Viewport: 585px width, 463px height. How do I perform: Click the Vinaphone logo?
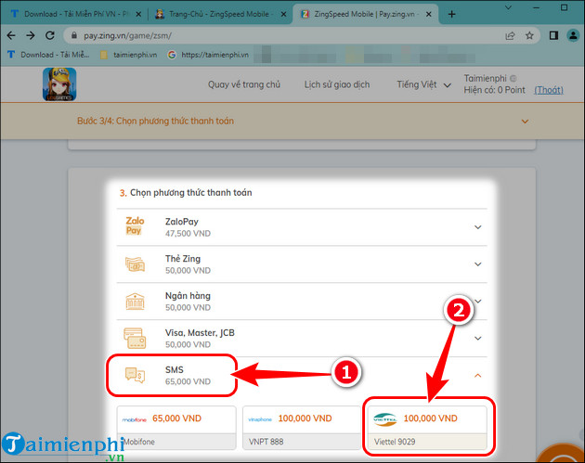point(260,419)
